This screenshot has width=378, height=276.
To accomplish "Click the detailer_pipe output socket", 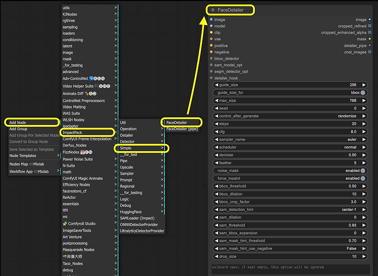I will [x=369, y=45].
